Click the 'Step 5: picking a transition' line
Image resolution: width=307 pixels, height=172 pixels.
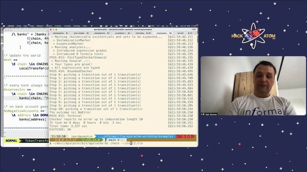tap(95, 92)
